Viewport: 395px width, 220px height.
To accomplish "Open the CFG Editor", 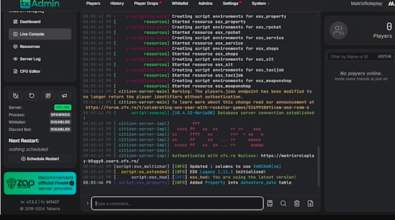I will pos(40,71).
